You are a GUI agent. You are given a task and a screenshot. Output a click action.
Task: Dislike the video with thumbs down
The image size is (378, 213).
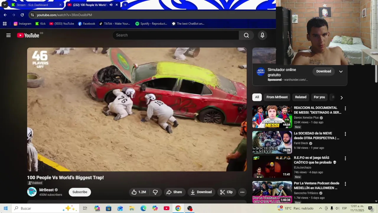click(x=155, y=192)
